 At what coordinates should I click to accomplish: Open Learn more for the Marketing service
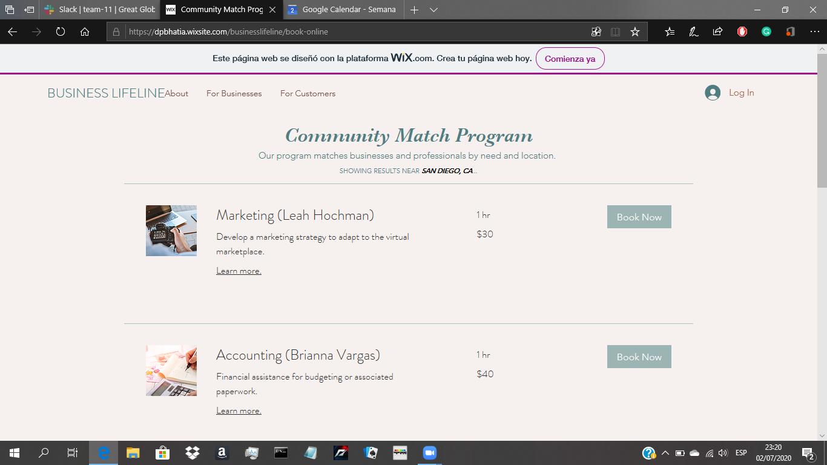(239, 271)
